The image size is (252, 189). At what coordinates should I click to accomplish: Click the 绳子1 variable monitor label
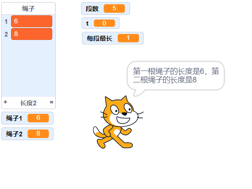point(14,118)
